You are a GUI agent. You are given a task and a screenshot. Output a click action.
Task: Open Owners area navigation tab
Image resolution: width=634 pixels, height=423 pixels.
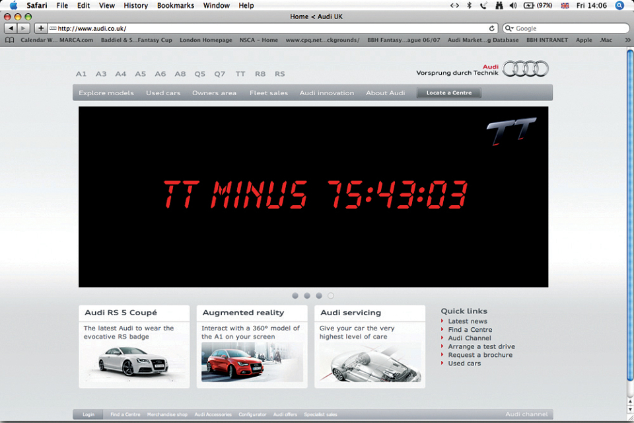click(x=214, y=93)
